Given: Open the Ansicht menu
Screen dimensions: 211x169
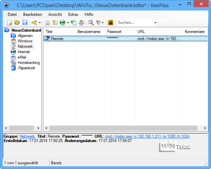Looking at the screenshot, I should [55, 14].
